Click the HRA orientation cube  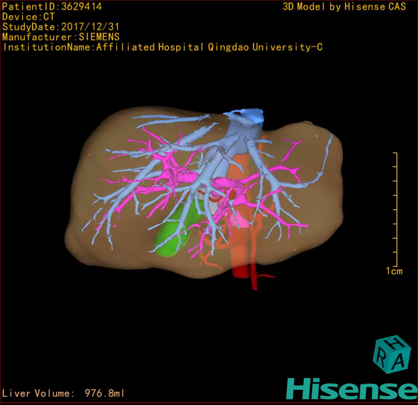[x=392, y=355]
